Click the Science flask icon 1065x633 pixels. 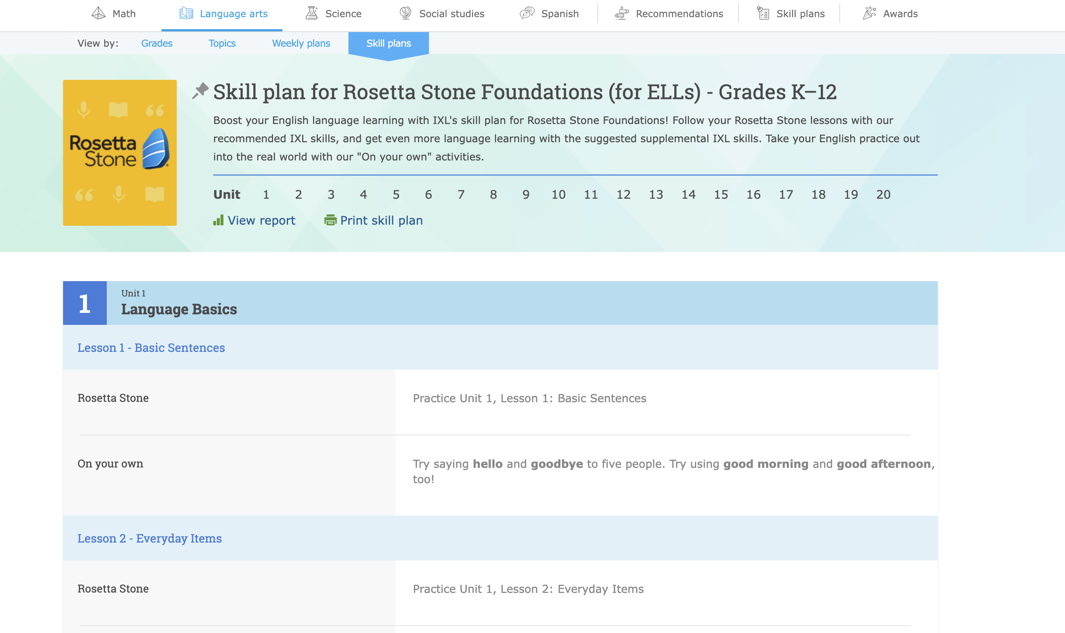click(x=312, y=13)
